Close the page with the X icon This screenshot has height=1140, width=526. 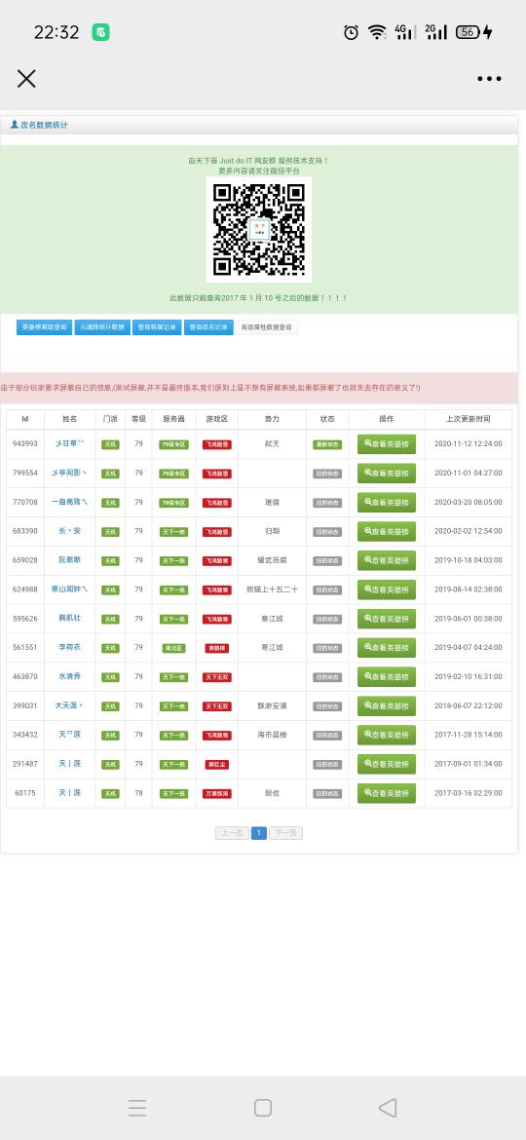point(26,79)
